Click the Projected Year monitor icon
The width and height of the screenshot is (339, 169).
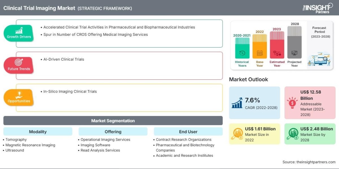coord(294,53)
